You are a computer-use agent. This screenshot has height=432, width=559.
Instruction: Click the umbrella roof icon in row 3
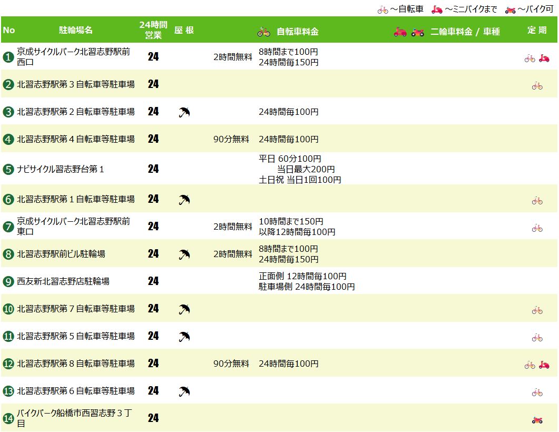[184, 112]
